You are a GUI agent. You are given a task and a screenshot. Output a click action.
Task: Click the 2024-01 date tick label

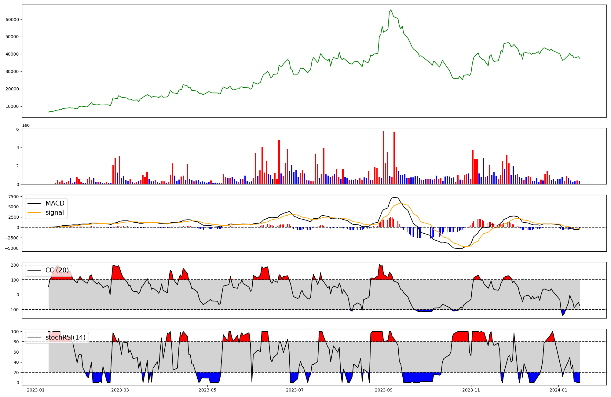[558, 390]
